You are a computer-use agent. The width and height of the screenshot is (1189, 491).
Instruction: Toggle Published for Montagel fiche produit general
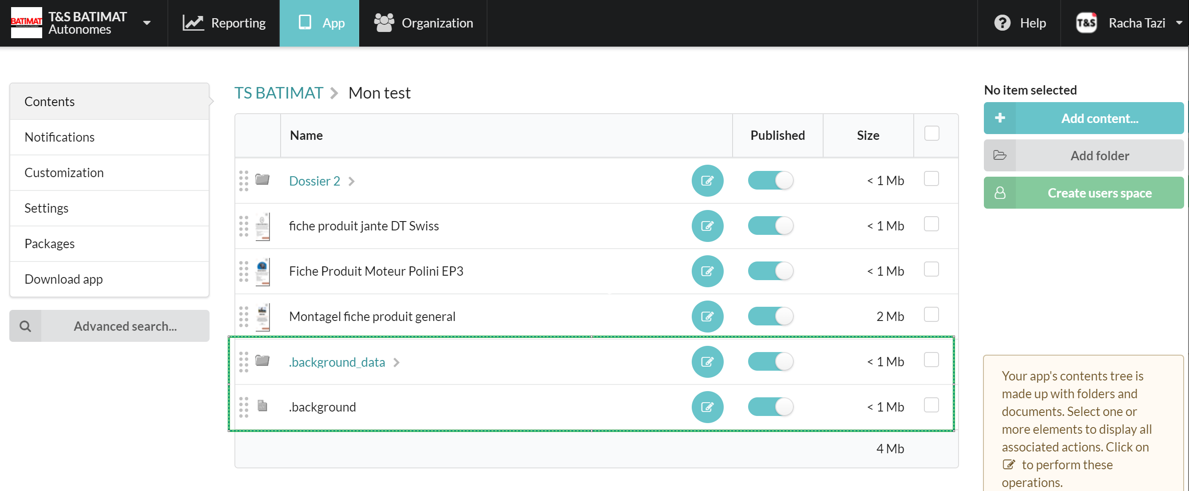coord(770,316)
